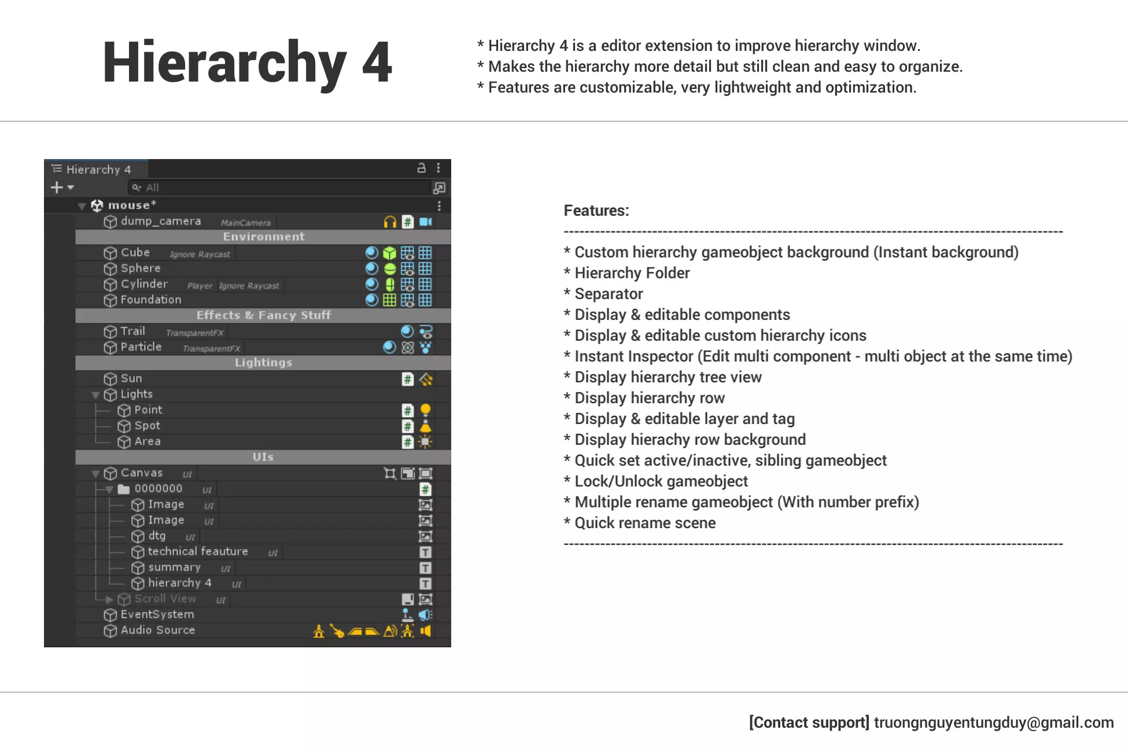Click the speaker icon at end of Audio Source row
Viewport: 1128px width, 752px height.
click(x=426, y=631)
